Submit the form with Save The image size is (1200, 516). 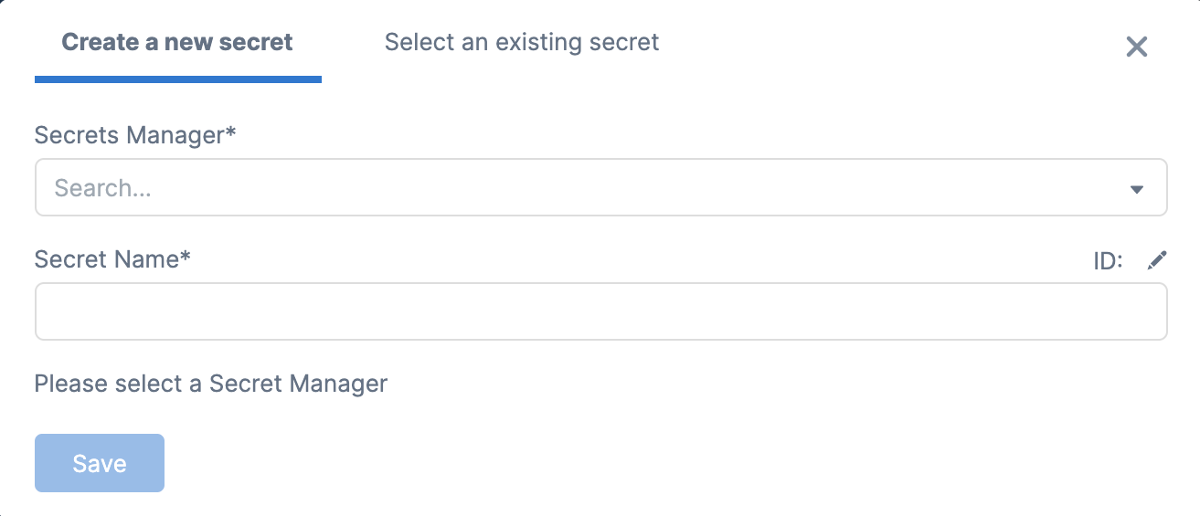point(100,463)
